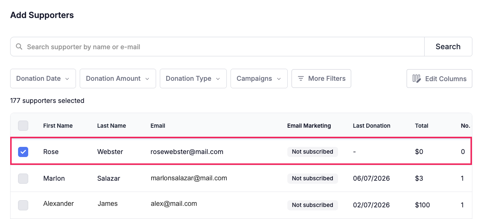Click marlonsalazar@mail.com email cell
478x219 pixels.
point(189,178)
